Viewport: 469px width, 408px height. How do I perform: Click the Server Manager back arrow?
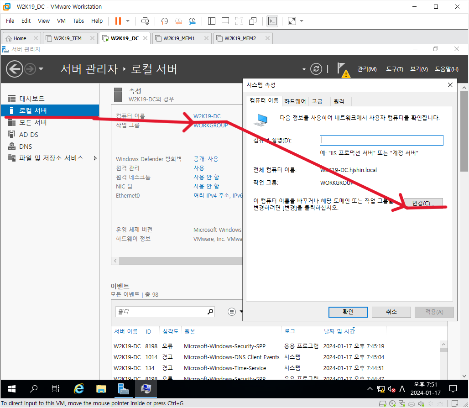point(14,69)
